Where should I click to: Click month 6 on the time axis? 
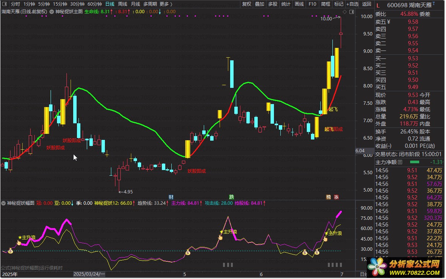(261, 274)
